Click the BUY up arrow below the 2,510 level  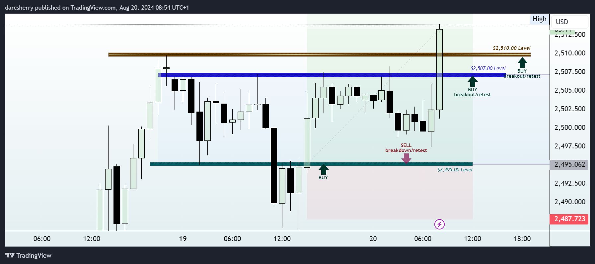click(x=522, y=63)
